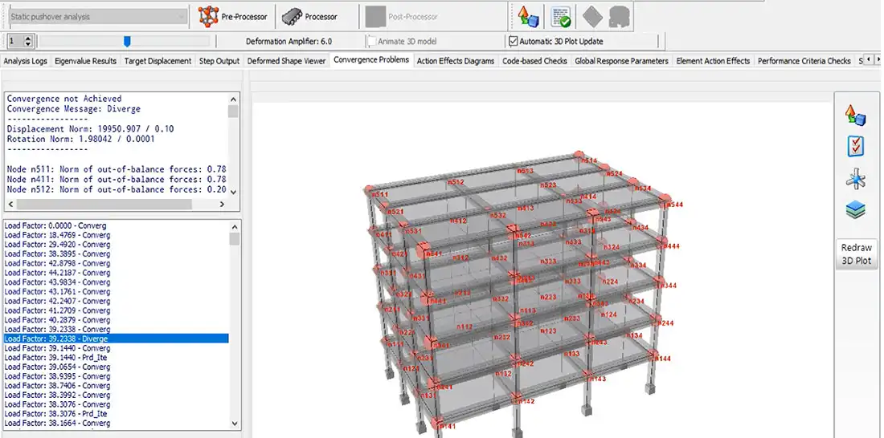Click the checklist with green check toolbar icon

561,17
